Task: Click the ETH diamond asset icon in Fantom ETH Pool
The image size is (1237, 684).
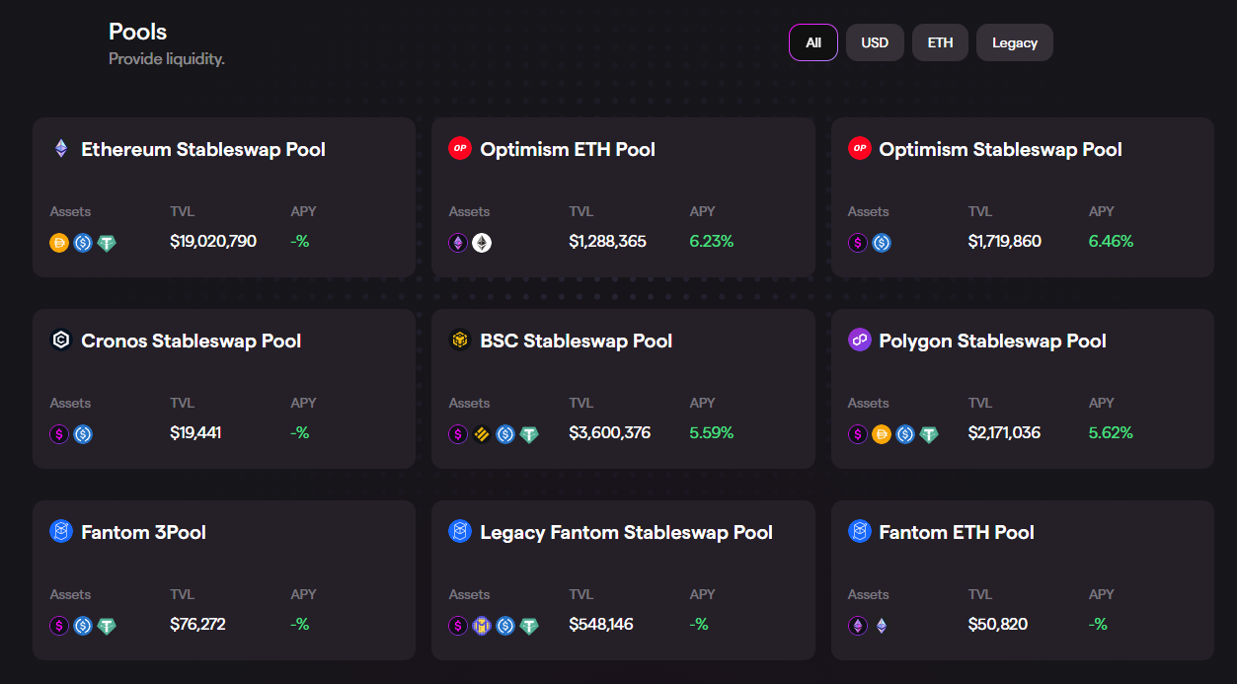Action: [882, 626]
